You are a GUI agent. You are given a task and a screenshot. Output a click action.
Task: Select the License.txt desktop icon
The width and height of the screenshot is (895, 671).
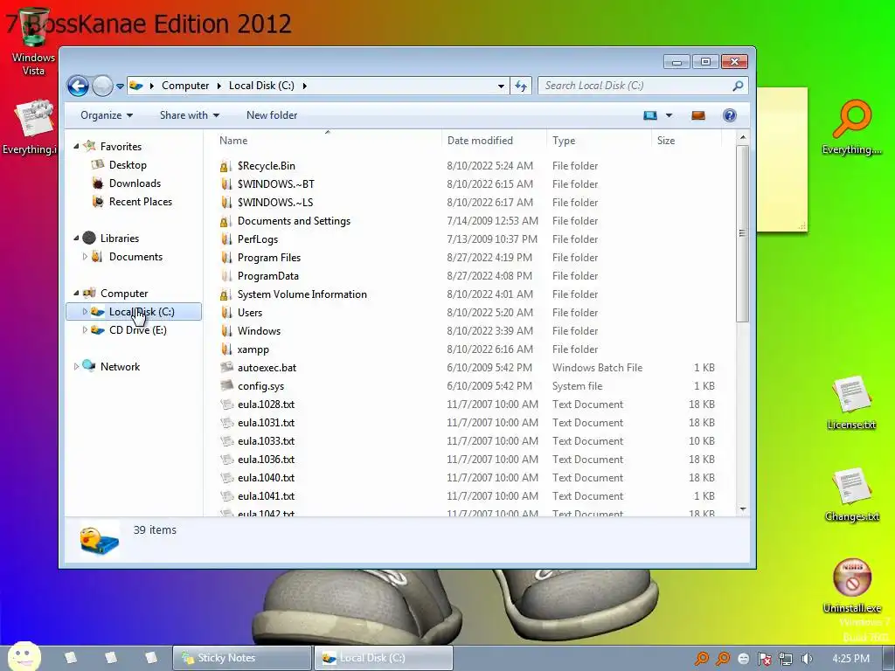[850, 403]
